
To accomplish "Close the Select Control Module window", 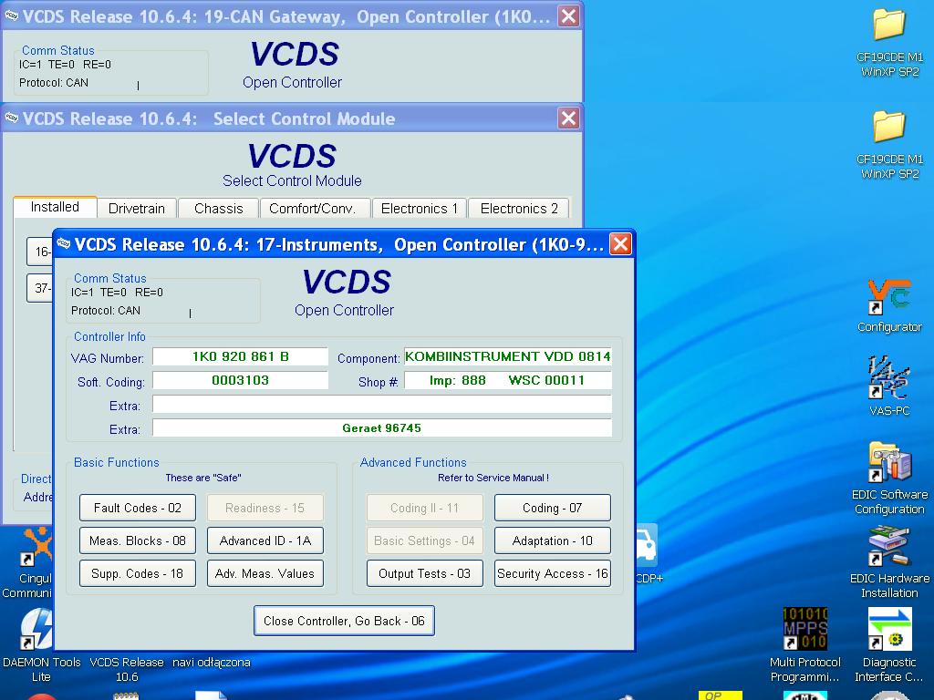I will point(569,118).
